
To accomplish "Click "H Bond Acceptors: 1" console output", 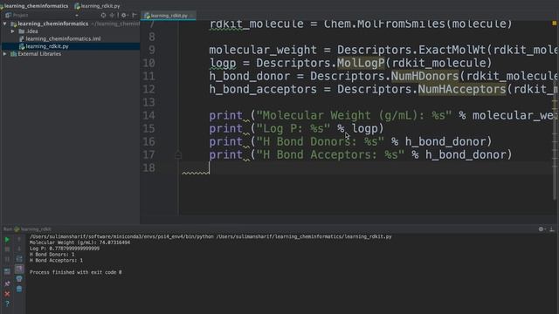I will [56, 261].
